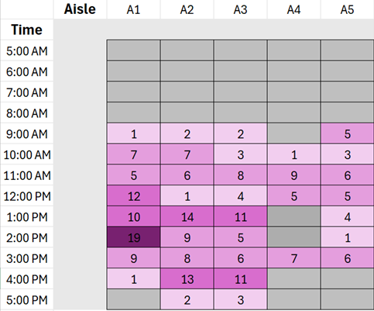Click the A4 aisle column header

click(294, 9)
